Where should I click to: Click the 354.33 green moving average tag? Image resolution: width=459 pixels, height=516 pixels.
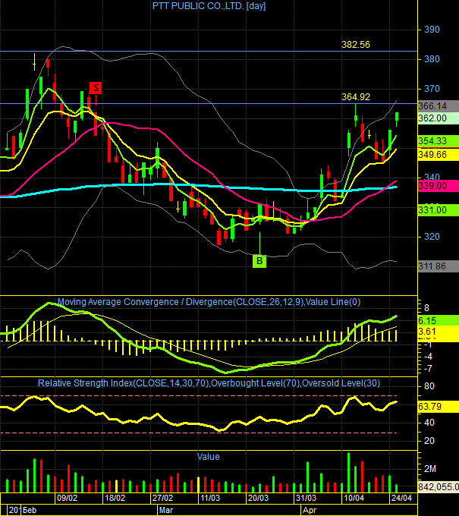coord(439,141)
